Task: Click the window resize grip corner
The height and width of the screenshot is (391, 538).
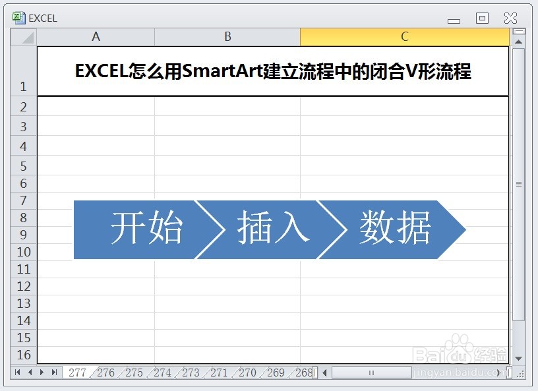Action: [x=521, y=373]
